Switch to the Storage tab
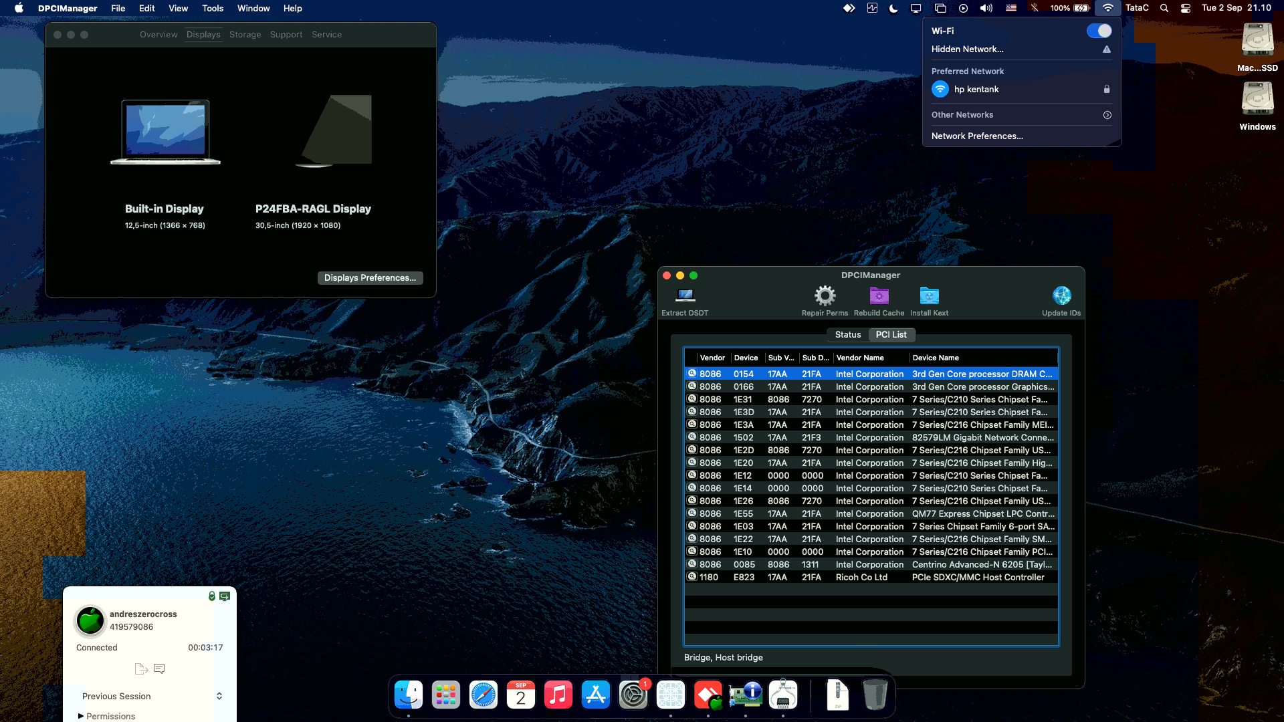1284x722 pixels. tap(245, 34)
